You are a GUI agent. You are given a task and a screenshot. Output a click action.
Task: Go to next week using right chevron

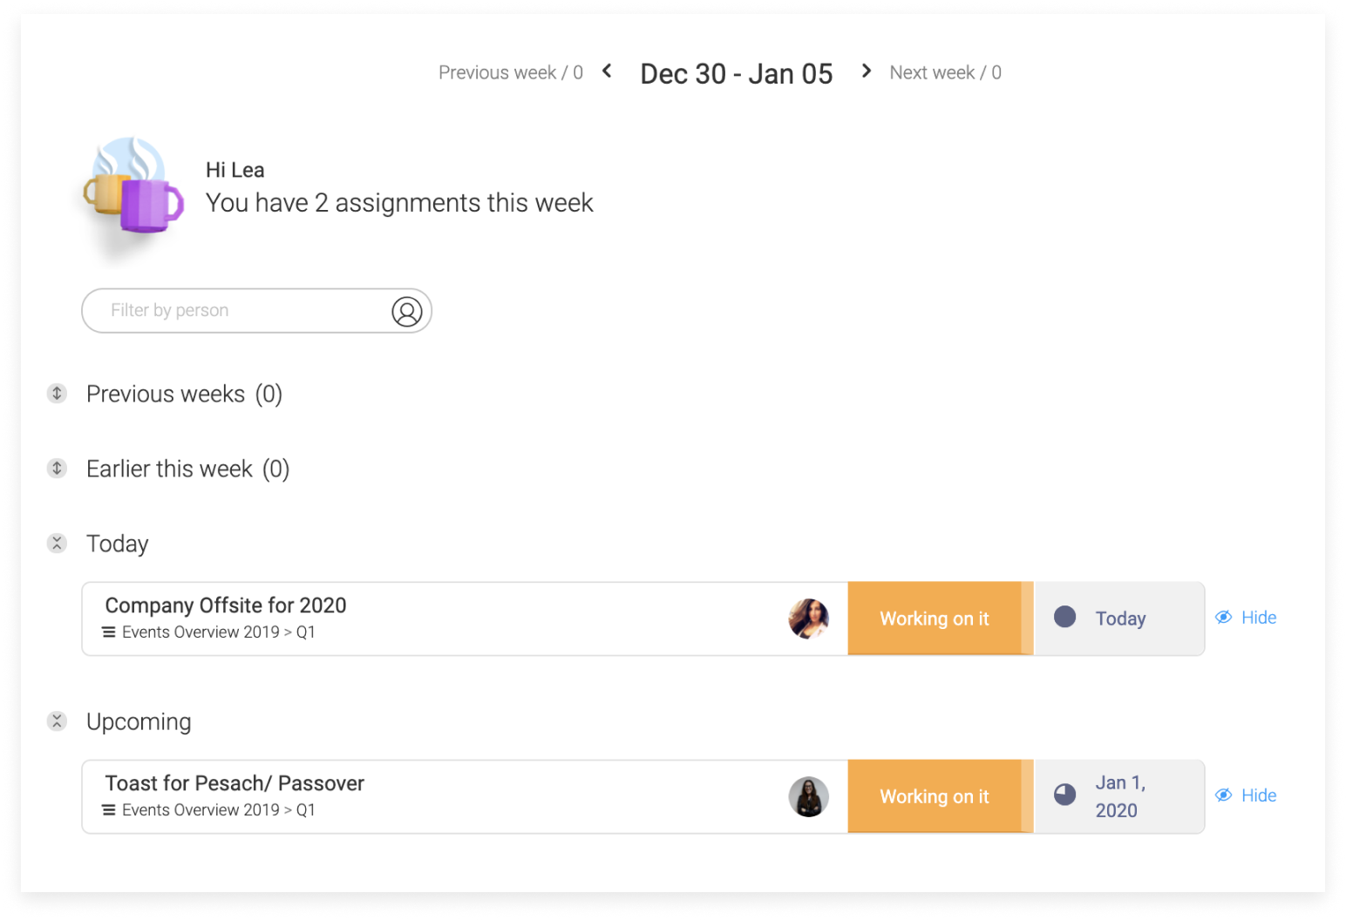coord(866,71)
